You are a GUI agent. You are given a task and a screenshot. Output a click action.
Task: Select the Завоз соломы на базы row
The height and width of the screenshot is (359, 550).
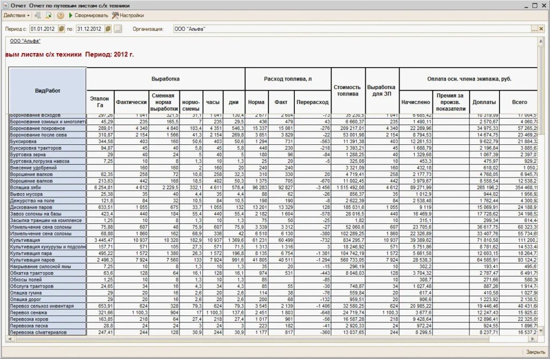(x=47, y=214)
